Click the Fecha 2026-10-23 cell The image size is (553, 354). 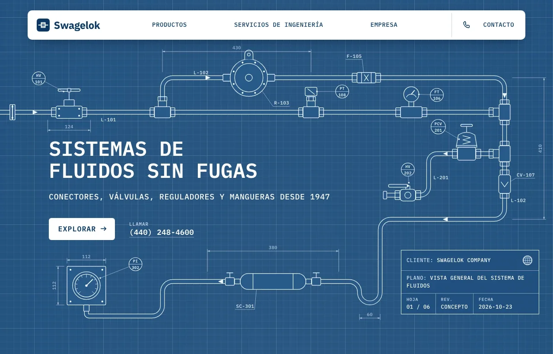[x=506, y=303]
